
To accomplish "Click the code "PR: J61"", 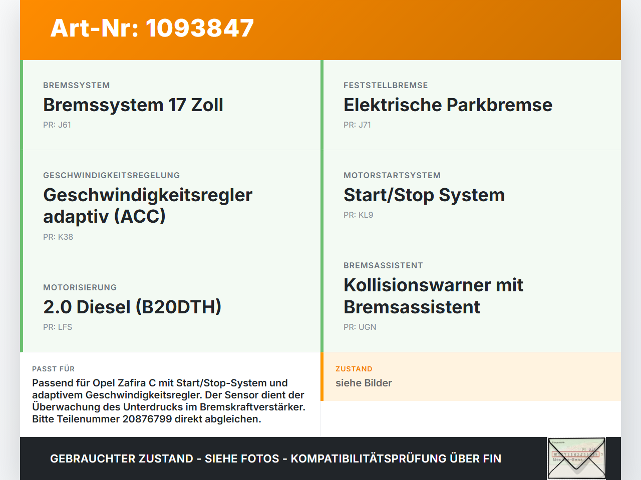I will coord(57,125).
